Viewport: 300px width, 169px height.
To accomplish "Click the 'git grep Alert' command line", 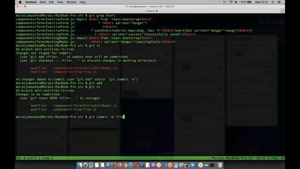I will (66, 15).
